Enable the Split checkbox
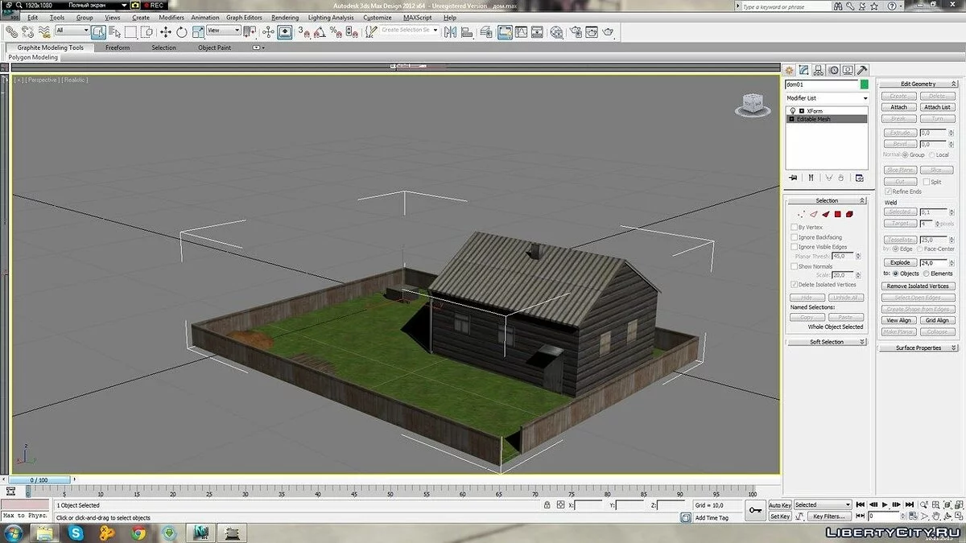 [927, 182]
